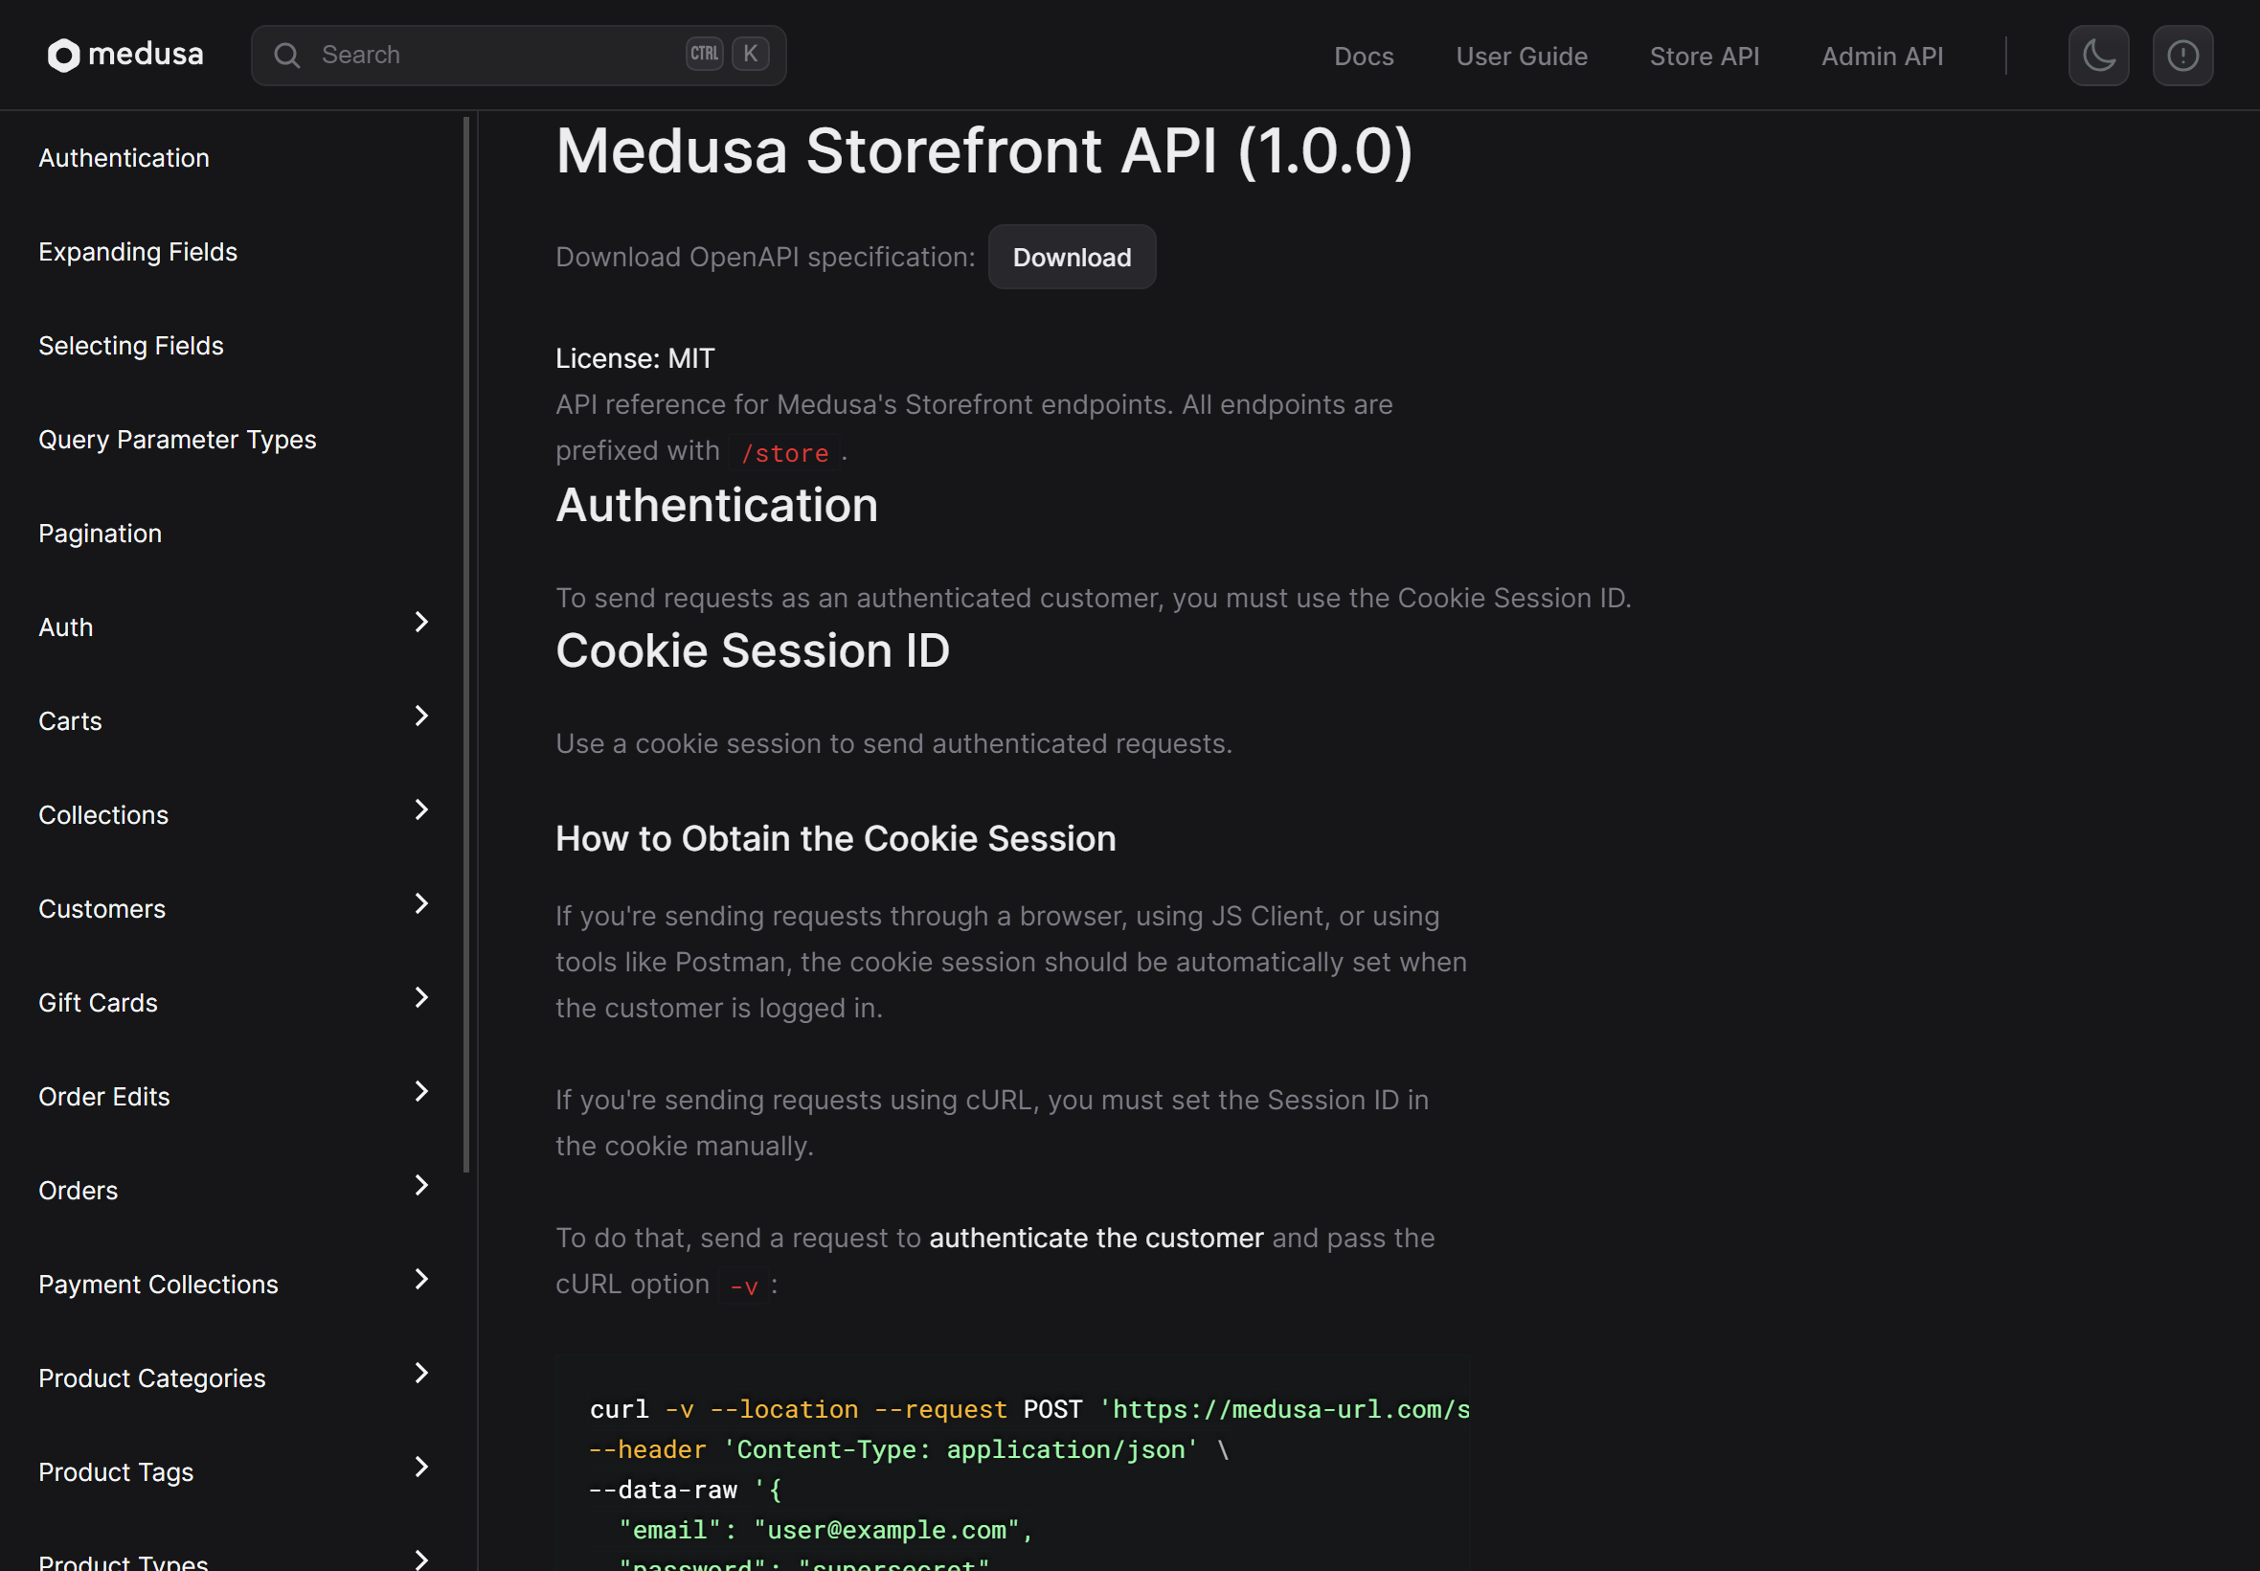This screenshot has height=1571, width=2260.
Task: Expand the Carts section chevron
Action: (421, 716)
